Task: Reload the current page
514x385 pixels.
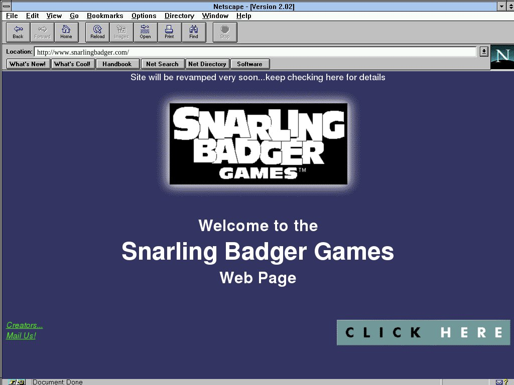Action: click(97, 32)
